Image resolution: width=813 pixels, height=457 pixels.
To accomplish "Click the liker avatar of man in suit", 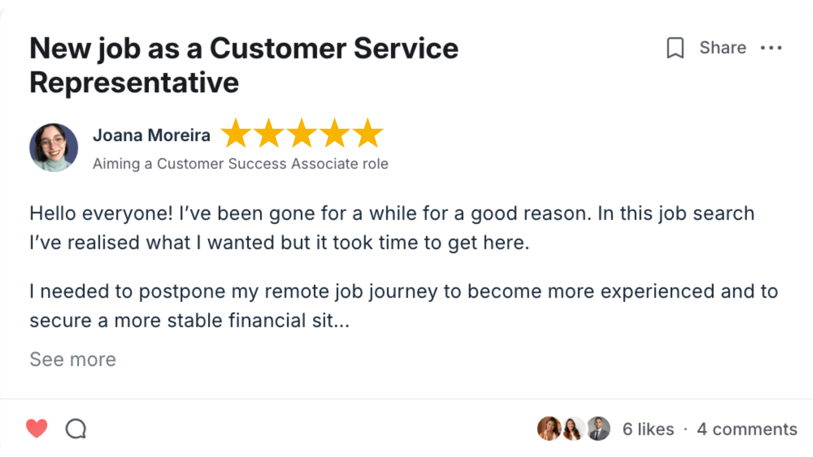I will 598,428.
